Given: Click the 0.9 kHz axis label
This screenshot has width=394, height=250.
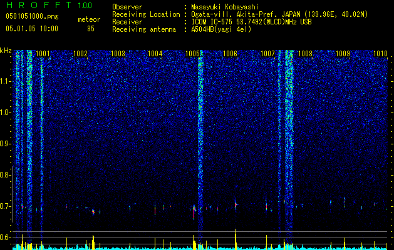Looking at the screenshot, I should pos(6,144).
